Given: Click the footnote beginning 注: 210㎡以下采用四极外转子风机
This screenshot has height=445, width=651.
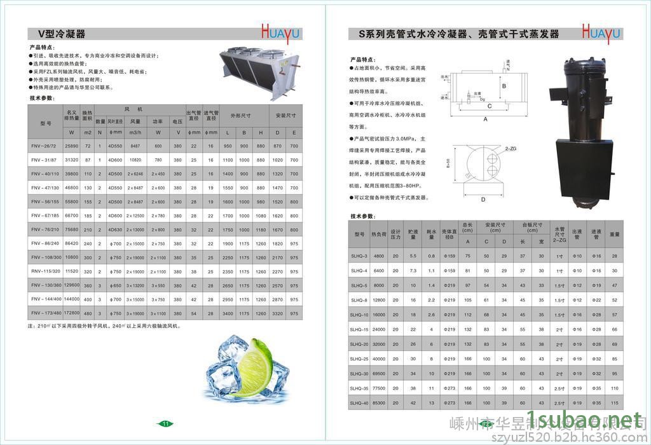Looking at the screenshot, I should (x=104, y=326).
